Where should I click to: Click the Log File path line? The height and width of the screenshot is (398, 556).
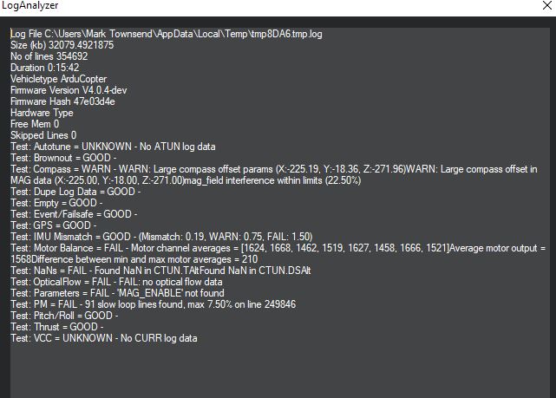167,34
